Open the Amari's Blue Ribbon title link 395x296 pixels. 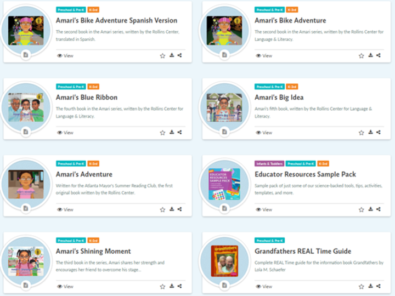point(87,98)
